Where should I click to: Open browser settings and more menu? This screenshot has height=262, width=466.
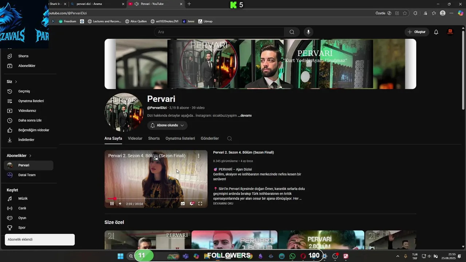click(x=451, y=13)
